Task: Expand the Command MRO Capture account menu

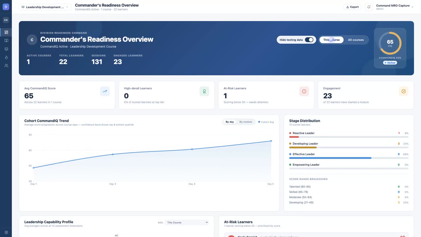Action: 395,7
